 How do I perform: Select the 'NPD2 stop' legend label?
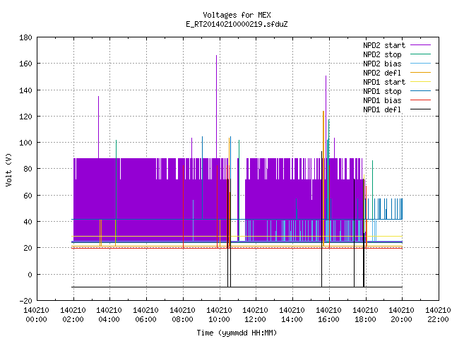382,54
